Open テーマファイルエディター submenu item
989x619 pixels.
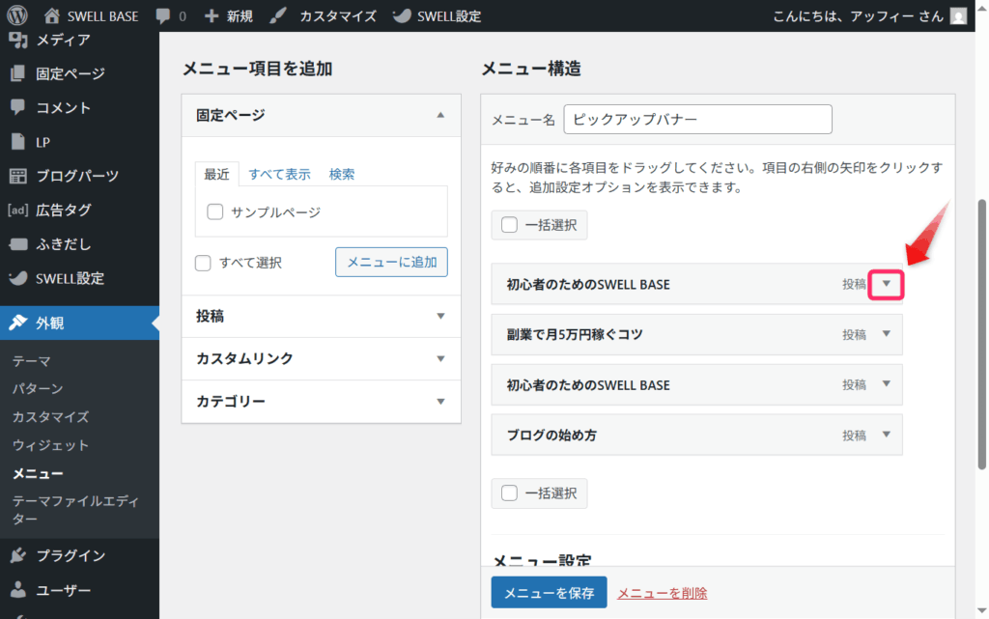point(75,510)
